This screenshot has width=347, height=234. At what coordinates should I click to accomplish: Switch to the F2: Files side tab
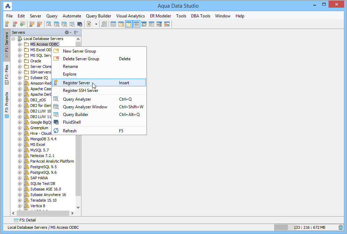(7, 75)
